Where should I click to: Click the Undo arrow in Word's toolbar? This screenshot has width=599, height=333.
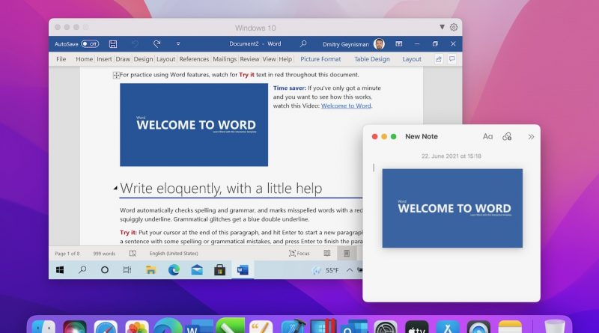[x=136, y=44]
